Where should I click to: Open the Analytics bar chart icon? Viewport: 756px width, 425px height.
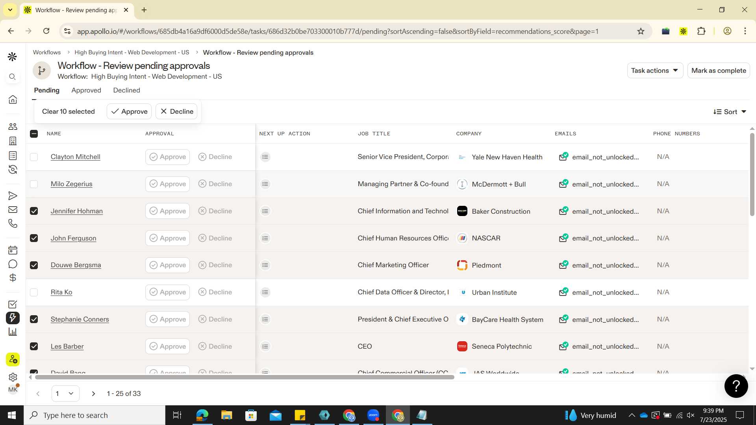[x=13, y=332]
